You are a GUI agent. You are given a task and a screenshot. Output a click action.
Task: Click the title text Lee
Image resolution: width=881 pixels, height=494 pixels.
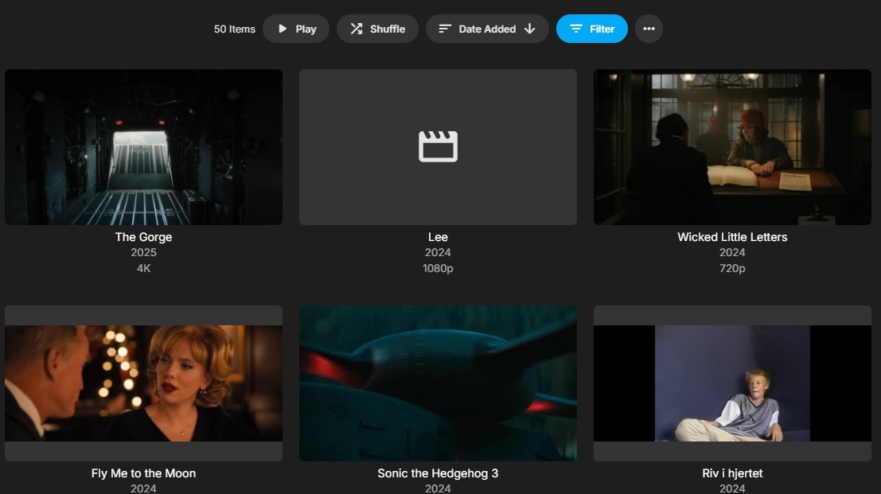(439, 237)
